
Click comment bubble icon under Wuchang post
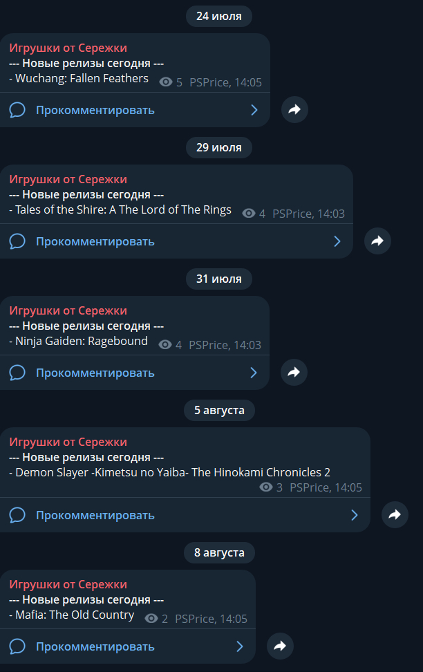pos(17,110)
